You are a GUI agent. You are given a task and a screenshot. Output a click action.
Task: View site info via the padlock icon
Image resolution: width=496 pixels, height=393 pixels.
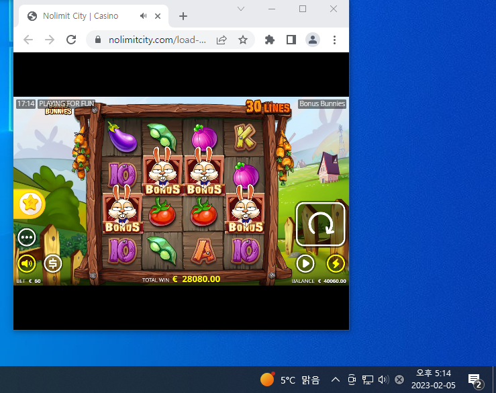pyautogui.click(x=98, y=40)
